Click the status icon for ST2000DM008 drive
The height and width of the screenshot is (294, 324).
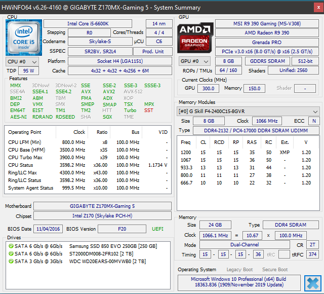[11, 253]
